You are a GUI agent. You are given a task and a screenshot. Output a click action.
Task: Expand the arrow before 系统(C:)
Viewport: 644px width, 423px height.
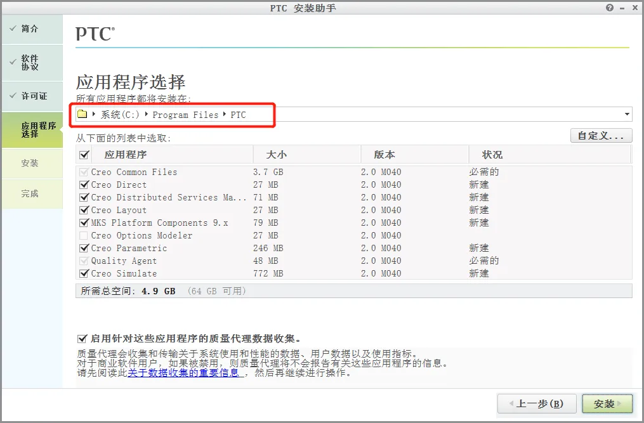tap(94, 114)
